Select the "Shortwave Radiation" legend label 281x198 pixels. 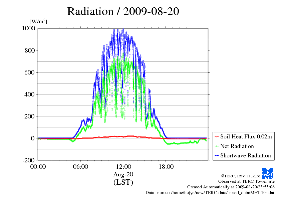pyautogui.click(x=246, y=155)
